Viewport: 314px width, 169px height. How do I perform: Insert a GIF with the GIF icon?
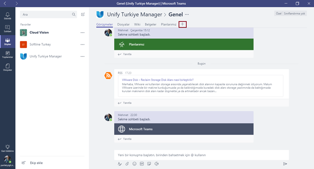(x=142, y=164)
